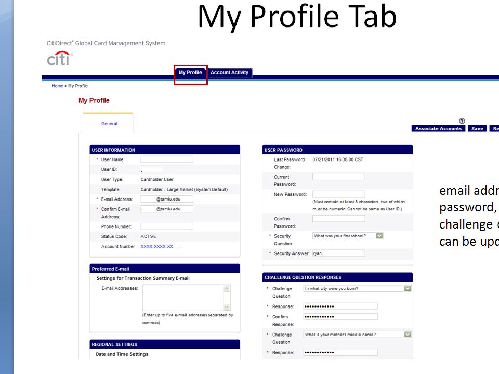Click the Confirm E-mail Address field

pos(167,209)
